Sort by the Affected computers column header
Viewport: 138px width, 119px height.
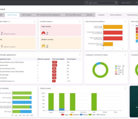tap(44, 59)
